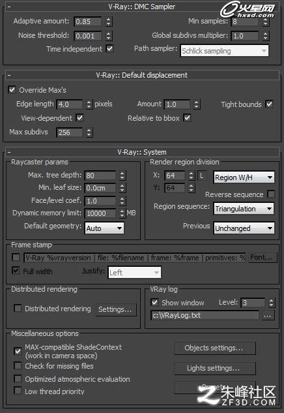Click the Adaptive amount spinner arrows
The image size is (284, 413).
tap(108, 22)
